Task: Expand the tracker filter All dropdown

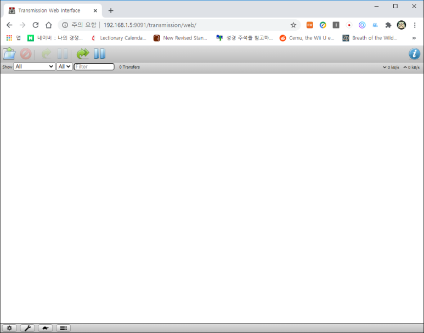Action: [64, 66]
